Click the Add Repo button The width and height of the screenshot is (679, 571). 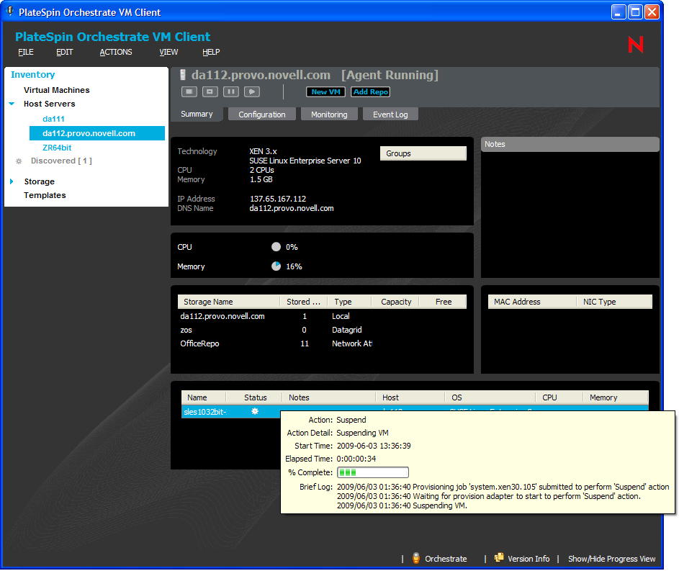(x=371, y=91)
